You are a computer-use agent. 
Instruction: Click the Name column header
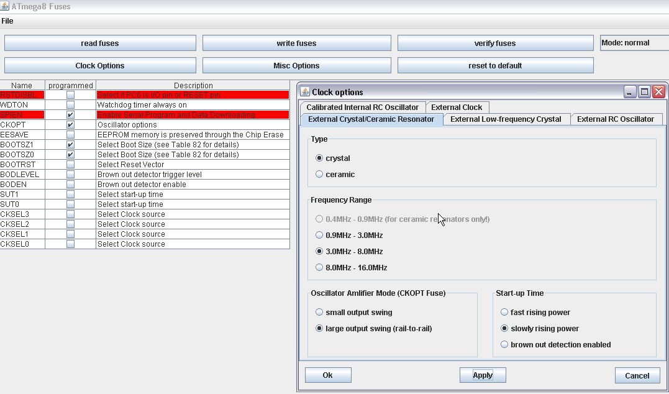22,85
